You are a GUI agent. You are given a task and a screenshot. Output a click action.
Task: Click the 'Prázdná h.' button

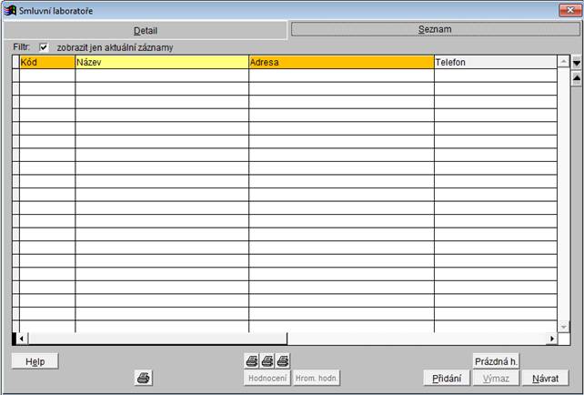(x=496, y=361)
